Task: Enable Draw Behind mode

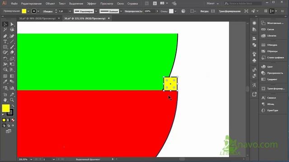Action: (x=9, y=126)
